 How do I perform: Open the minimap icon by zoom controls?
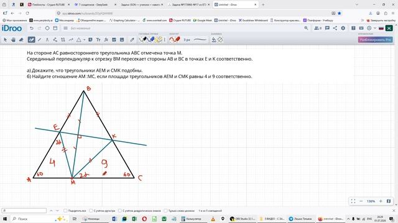389,201
